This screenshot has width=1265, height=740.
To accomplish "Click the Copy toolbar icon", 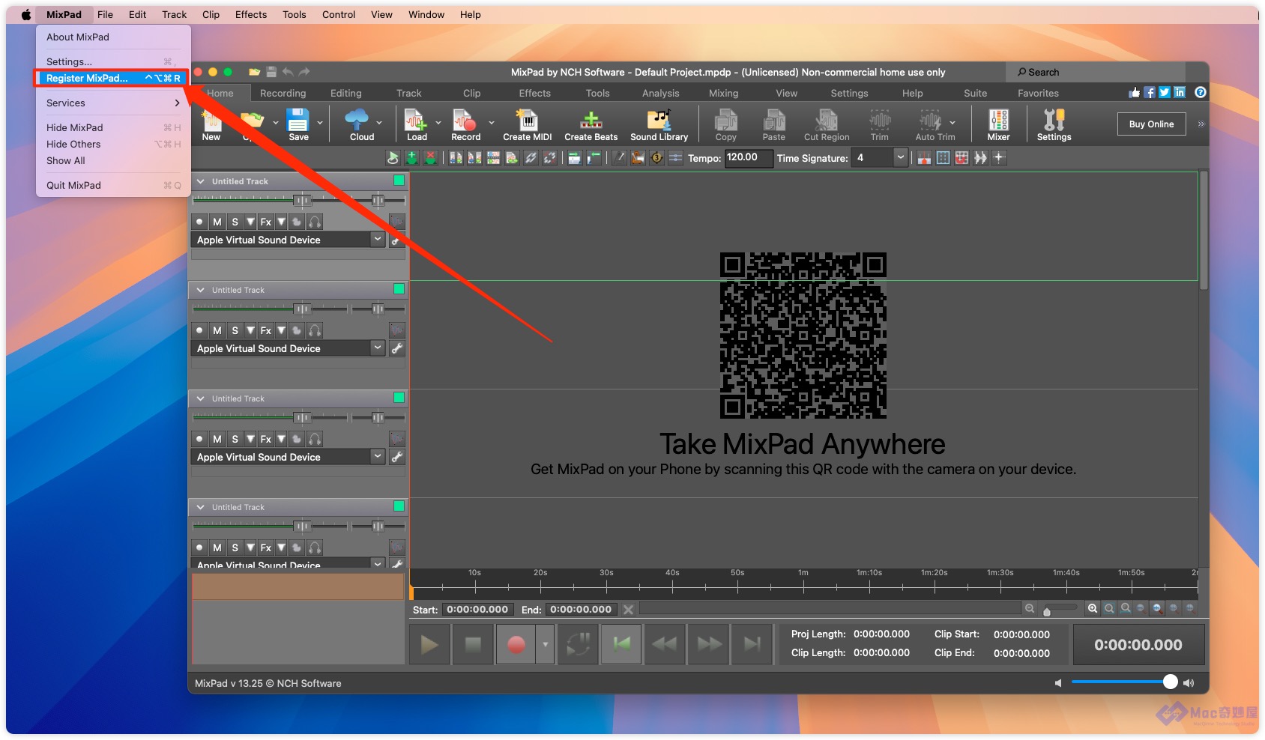I will (x=725, y=124).
